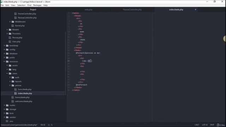Open the View menu

13,5
